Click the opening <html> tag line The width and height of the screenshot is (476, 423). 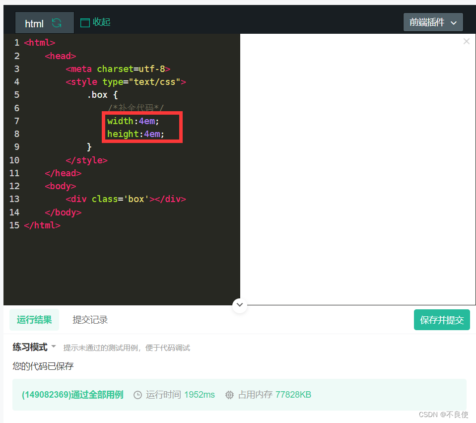(40, 43)
